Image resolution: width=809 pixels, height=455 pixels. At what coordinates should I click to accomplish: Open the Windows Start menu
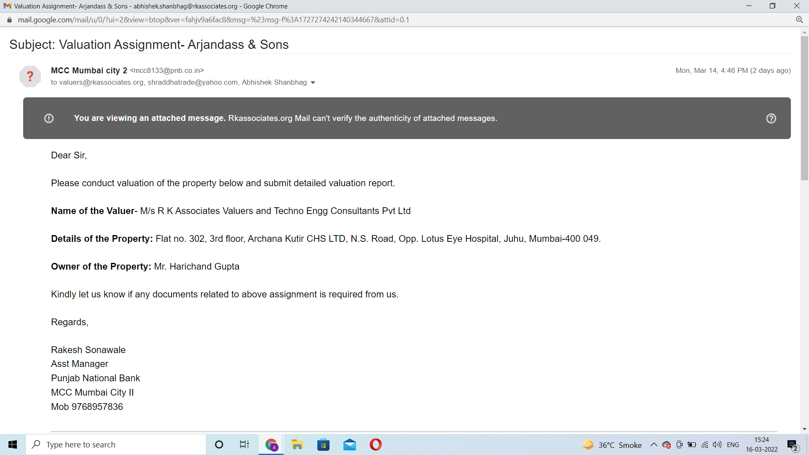(13, 444)
